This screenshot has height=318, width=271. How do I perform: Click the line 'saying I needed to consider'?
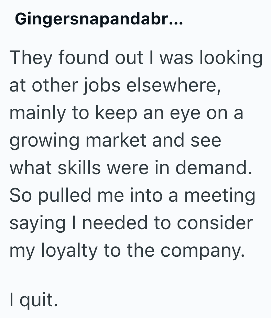coord(131,223)
